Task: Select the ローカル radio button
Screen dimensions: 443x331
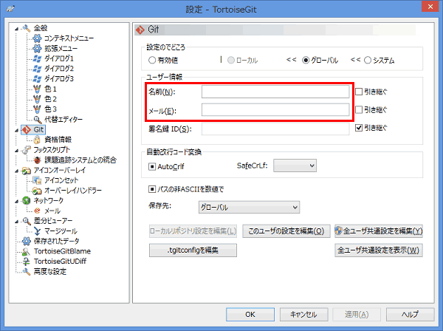Action: tap(231, 60)
